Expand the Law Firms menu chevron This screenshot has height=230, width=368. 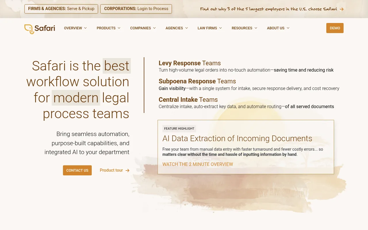pos(221,28)
